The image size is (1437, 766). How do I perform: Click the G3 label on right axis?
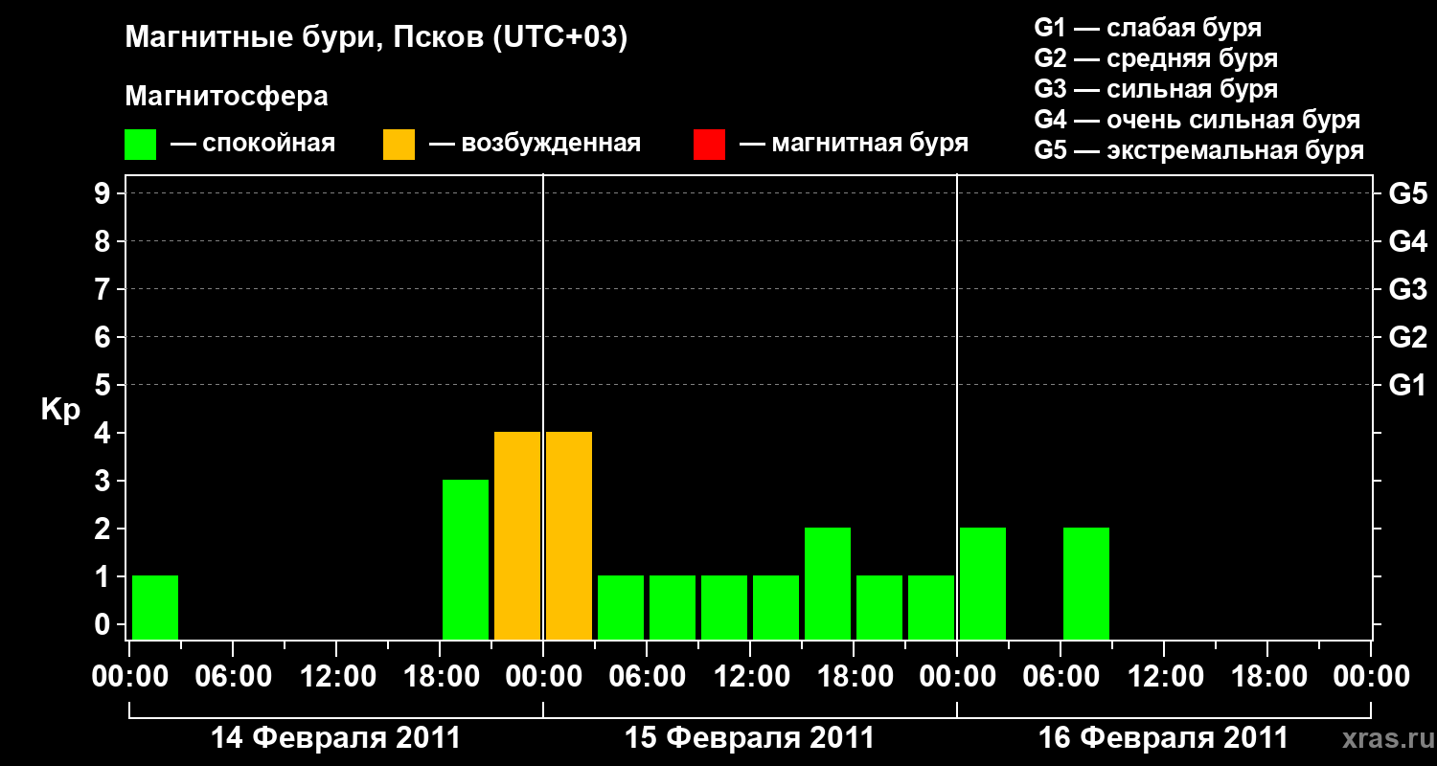coord(1407,290)
